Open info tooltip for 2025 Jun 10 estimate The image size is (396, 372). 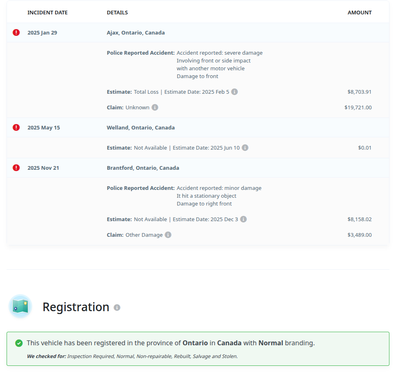coord(245,148)
